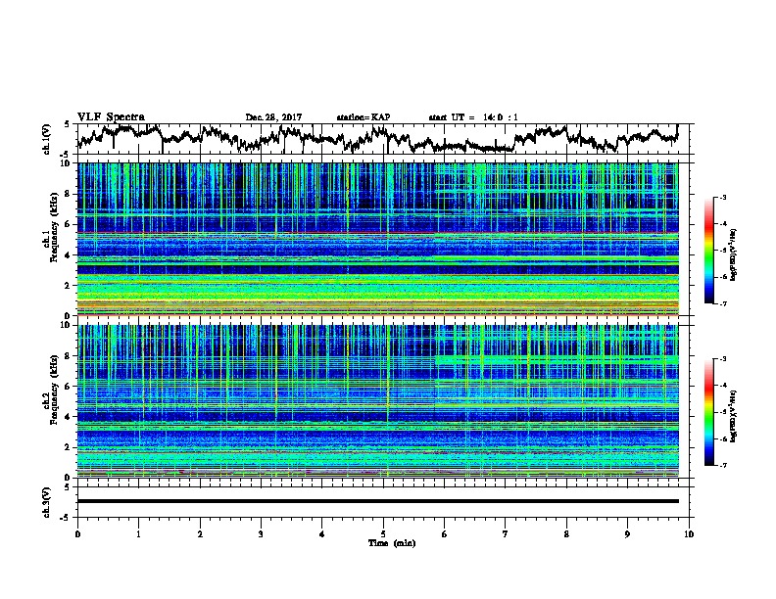Click the "-3" label on ch.2 color bar

(x=722, y=359)
